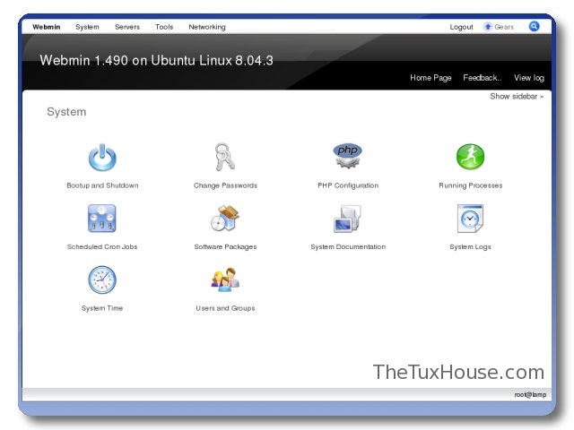Click the Gears text link
The height and width of the screenshot is (430, 574).
(504, 27)
